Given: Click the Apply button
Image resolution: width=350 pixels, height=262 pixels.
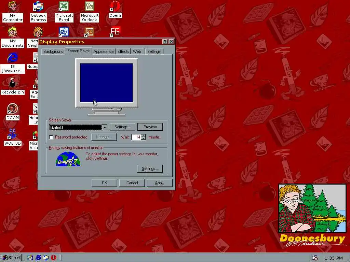Looking at the screenshot, I should pyautogui.click(x=160, y=183).
